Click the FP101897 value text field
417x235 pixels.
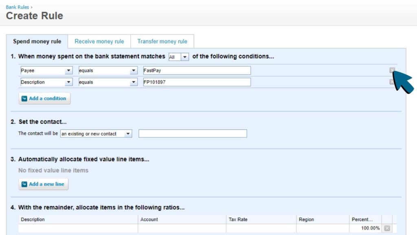coord(196,82)
